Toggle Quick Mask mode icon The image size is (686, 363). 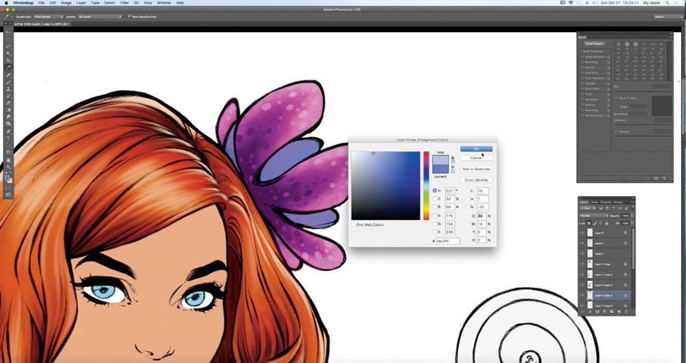(x=8, y=187)
